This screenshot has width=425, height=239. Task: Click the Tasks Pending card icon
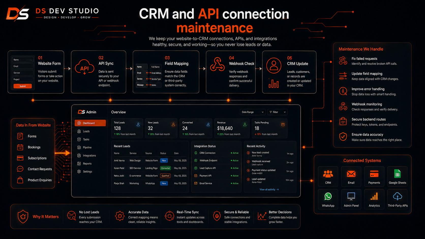click(x=283, y=124)
